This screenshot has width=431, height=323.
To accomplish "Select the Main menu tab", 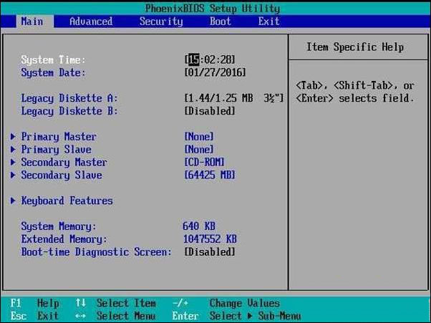I will click(32, 21).
